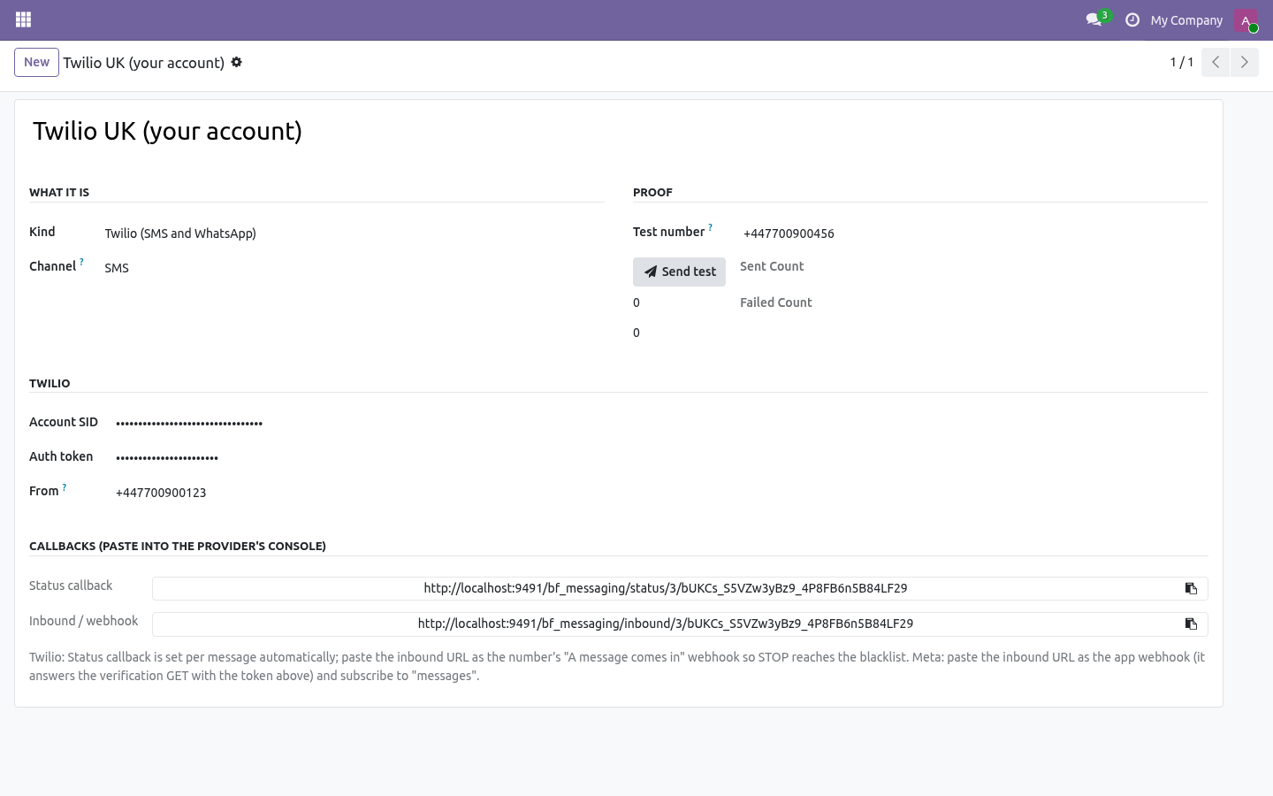Go to next record arrow

[x=1245, y=62]
